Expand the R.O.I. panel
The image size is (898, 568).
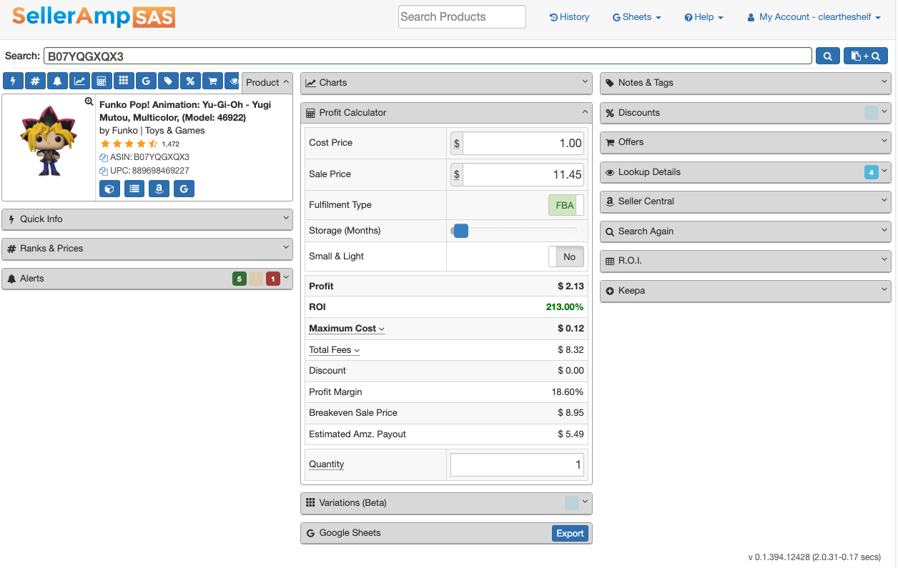tap(746, 261)
